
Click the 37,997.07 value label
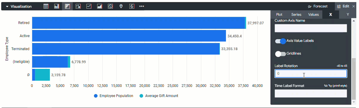pyautogui.click(x=256, y=23)
